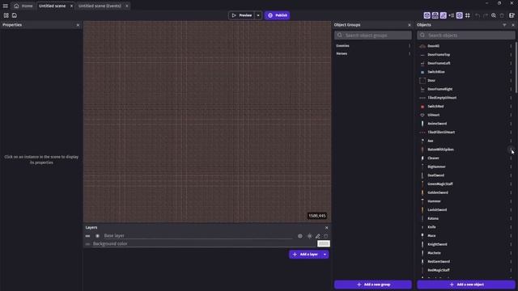Click the Add a layer button

(305, 255)
